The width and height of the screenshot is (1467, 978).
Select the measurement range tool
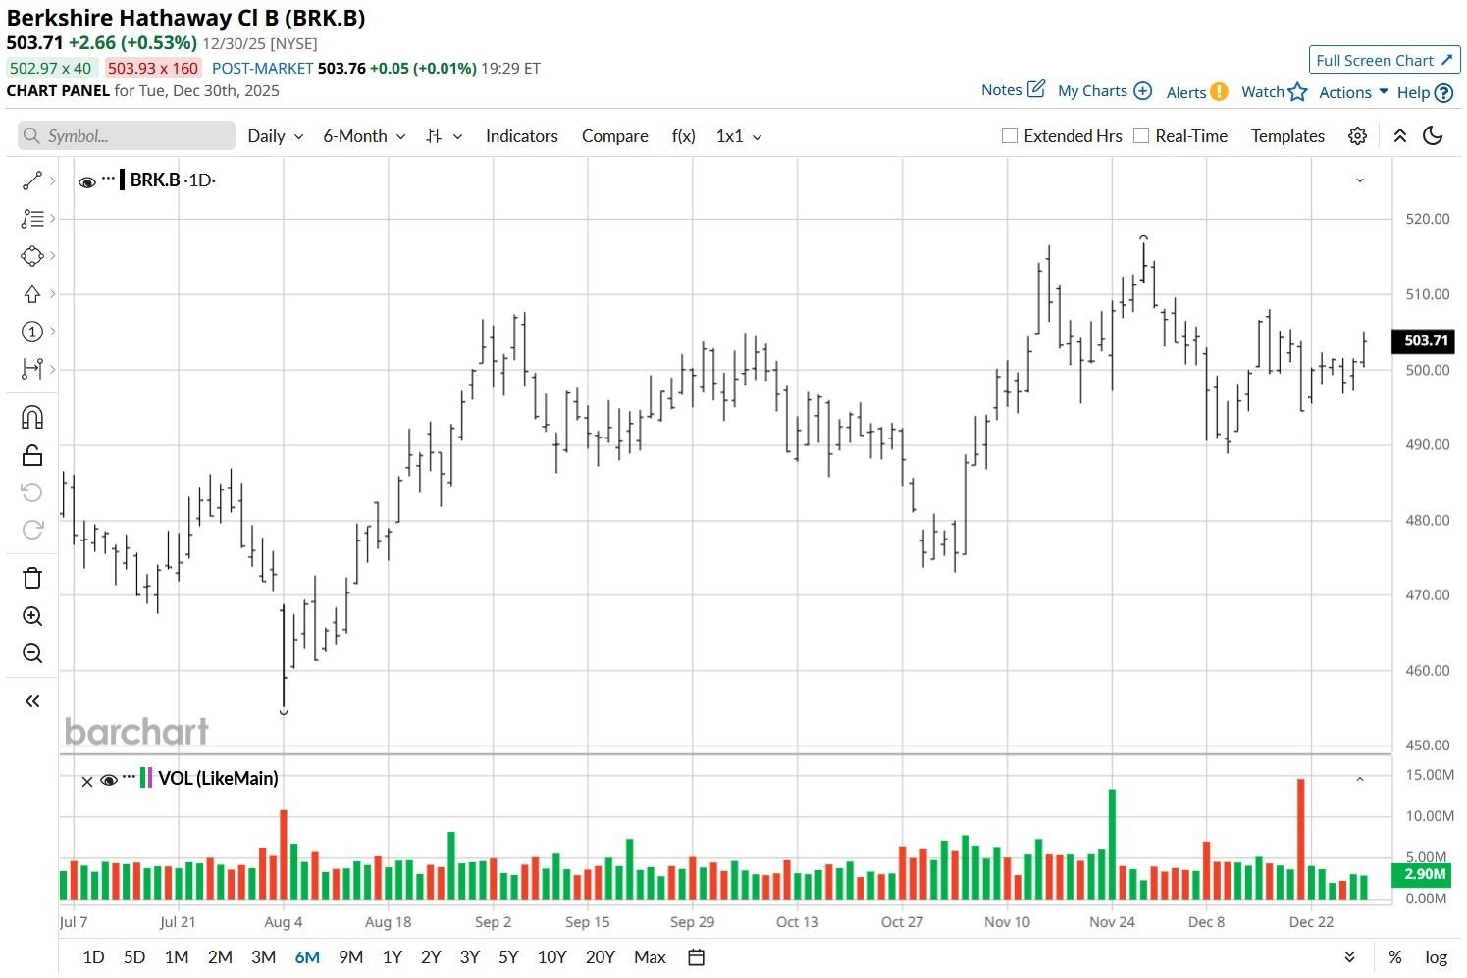click(x=31, y=369)
